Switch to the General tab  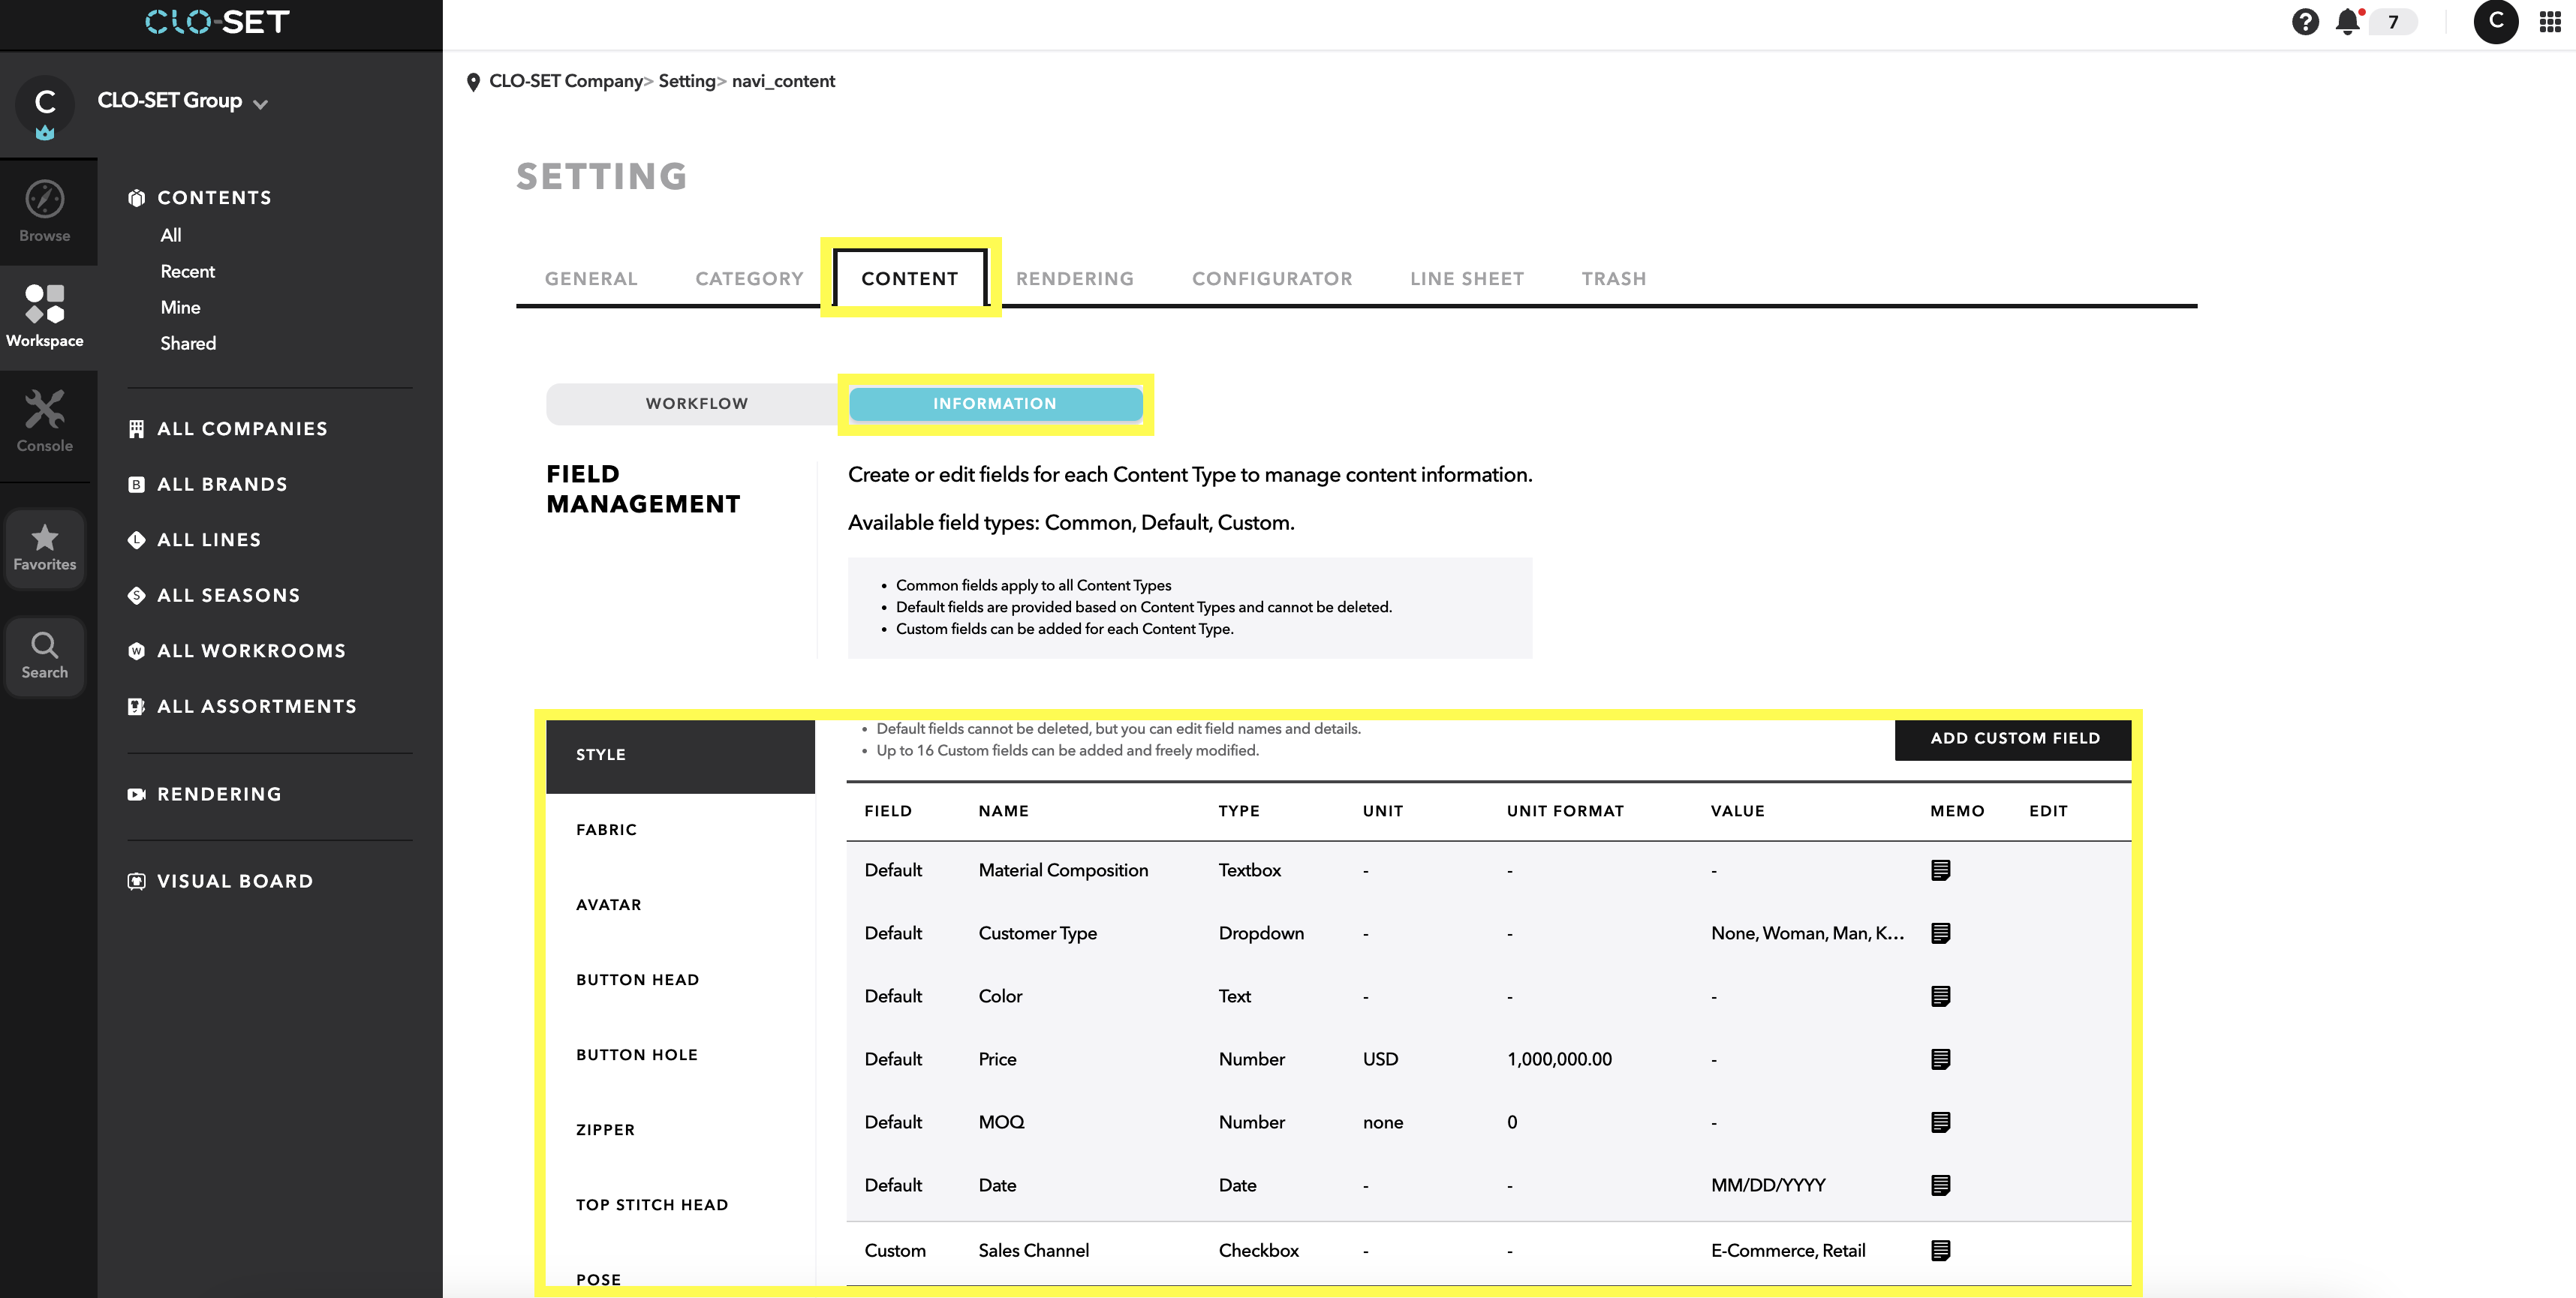tap(591, 279)
